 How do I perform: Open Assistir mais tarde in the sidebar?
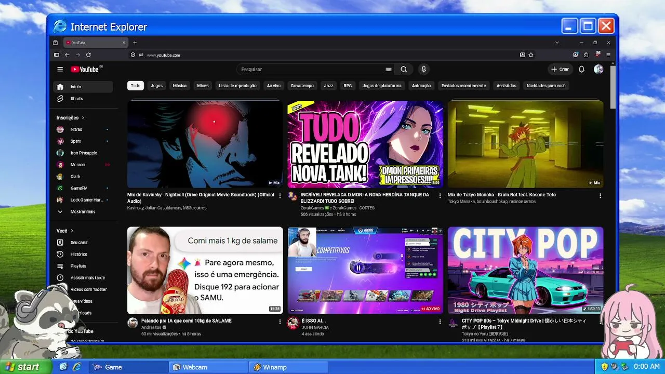click(x=83, y=278)
